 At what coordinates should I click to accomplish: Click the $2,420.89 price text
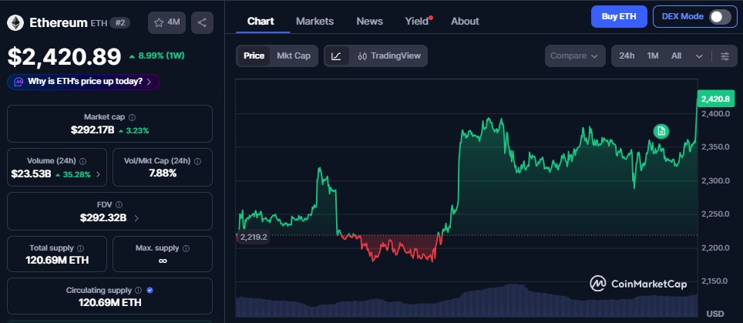point(65,56)
